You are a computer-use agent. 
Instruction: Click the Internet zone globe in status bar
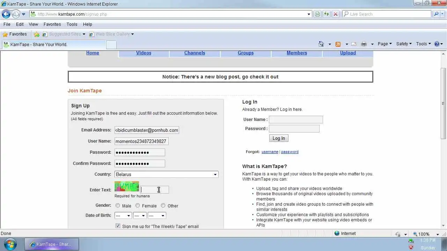click(337, 234)
